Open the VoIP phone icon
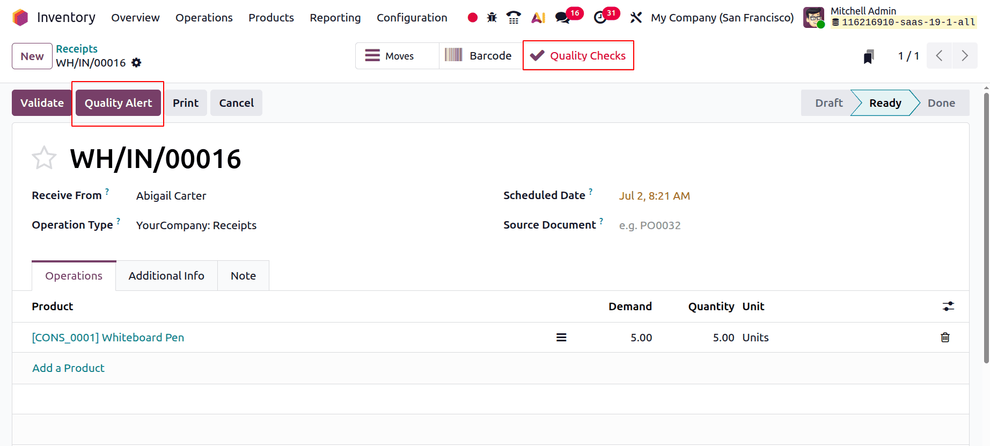Viewport: 990px width, 446px height. pos(514,18)
